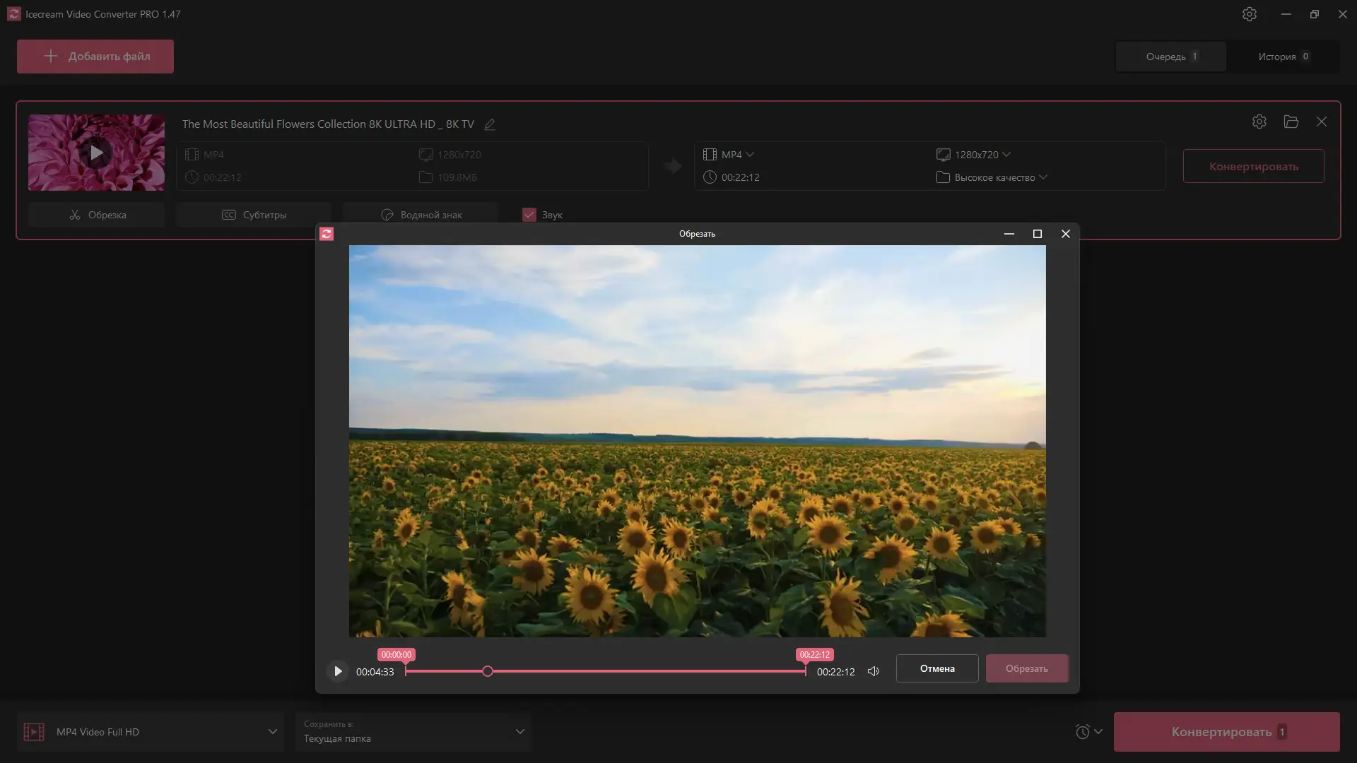Open output folder icon for queue item
The width and height of the screenshot is (1357, 763).
pyautogui.click(x=1291, y=122)
